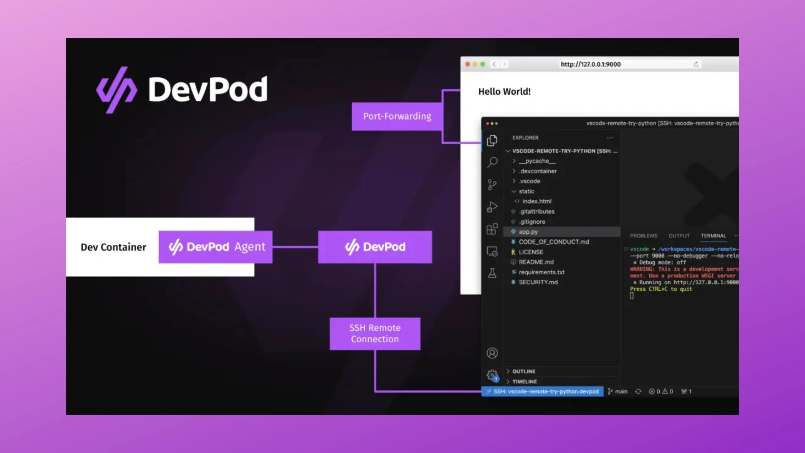The width and height of the screenshot is (805, 453).
Task: Click forwarded ports indicator in status bar
Action: pyautogui.click(x=686, y=391)
